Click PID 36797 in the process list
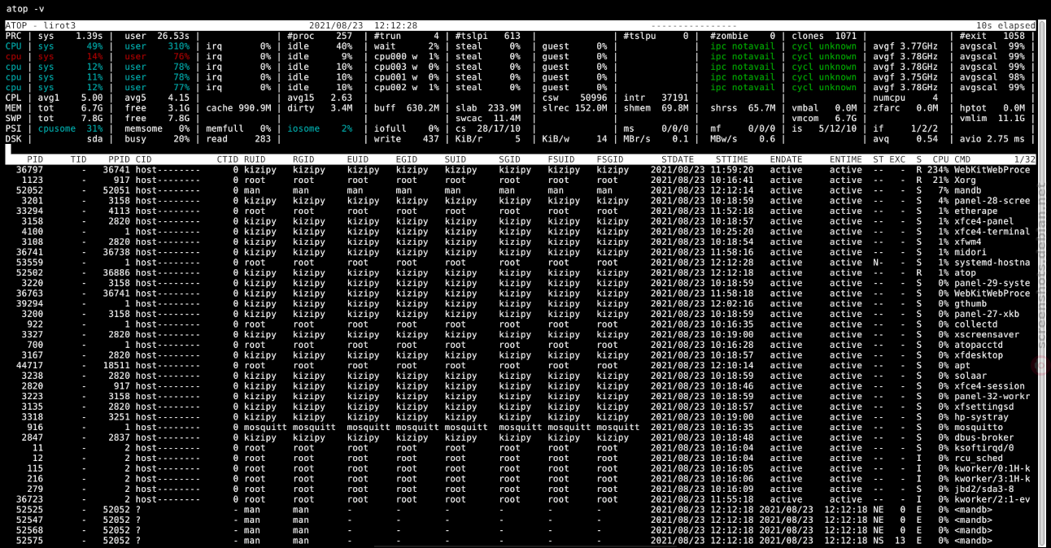 pos(29,170)
